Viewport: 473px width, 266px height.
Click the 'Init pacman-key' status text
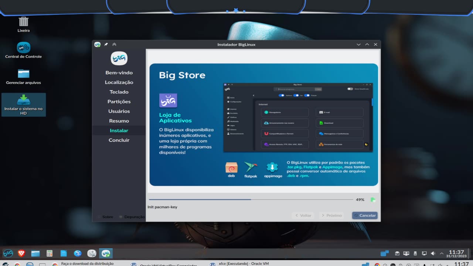(162, 207)
